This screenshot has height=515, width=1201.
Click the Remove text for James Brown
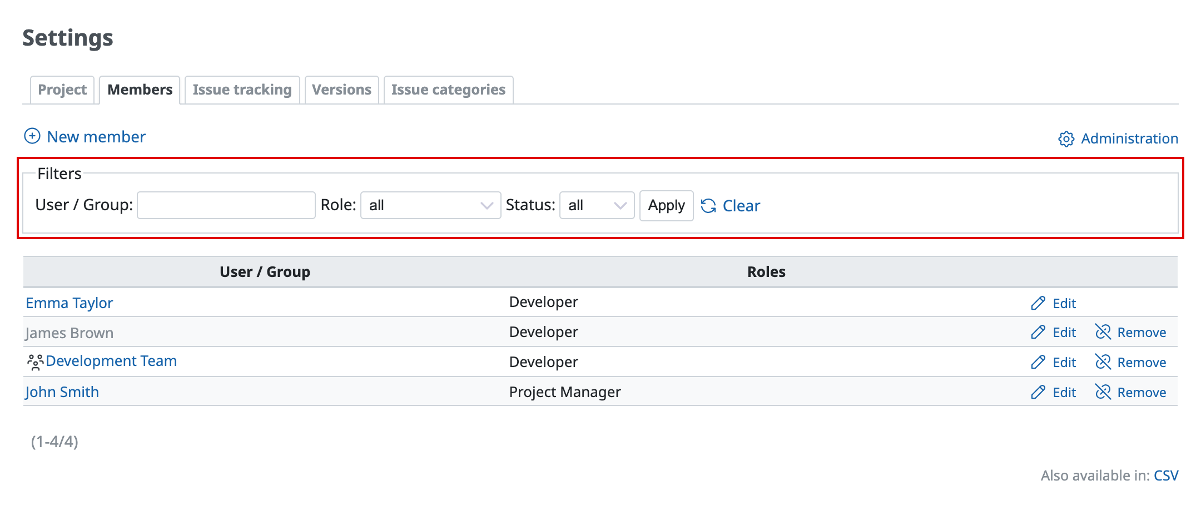tap(1142, 332)
